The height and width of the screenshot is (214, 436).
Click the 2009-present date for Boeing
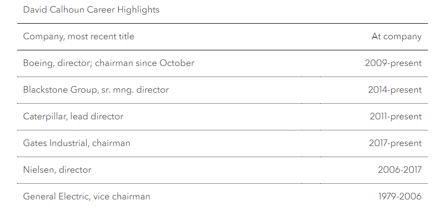tap(393, 63)
